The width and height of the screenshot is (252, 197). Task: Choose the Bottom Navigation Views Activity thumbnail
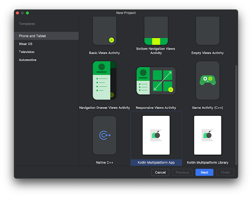156,31
